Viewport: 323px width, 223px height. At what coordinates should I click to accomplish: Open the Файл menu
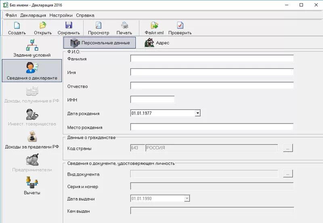click(x=11, y=15)
